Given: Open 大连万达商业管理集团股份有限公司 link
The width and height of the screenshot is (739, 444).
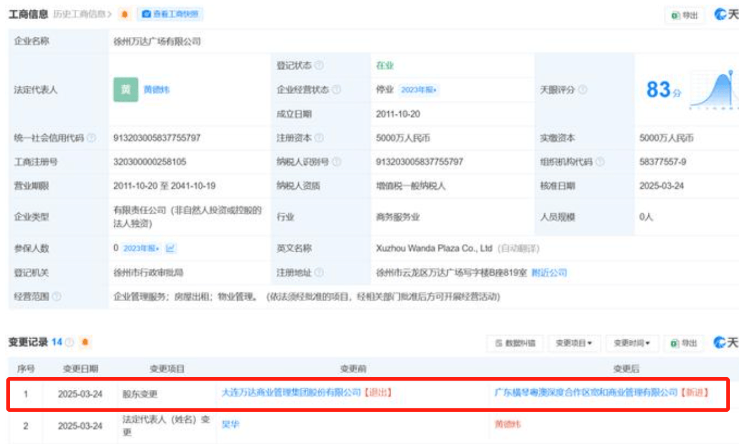Looking at the screenshot, I should (x=291, y=392).
